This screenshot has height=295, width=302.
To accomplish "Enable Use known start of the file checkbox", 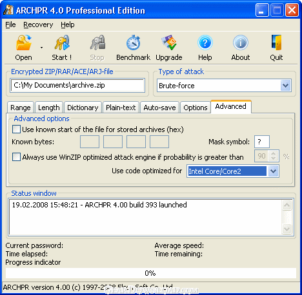I will click(16, 129).
